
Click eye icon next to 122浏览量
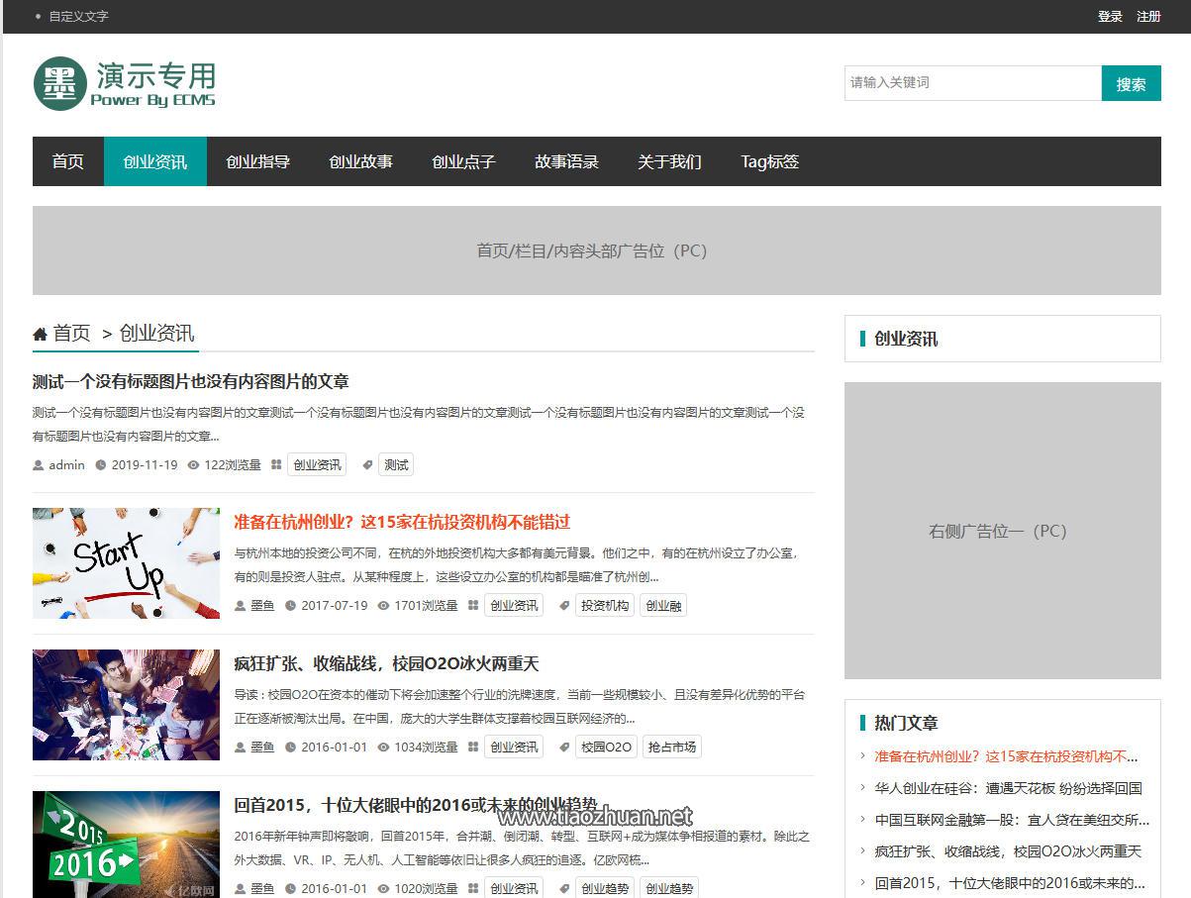194,465
